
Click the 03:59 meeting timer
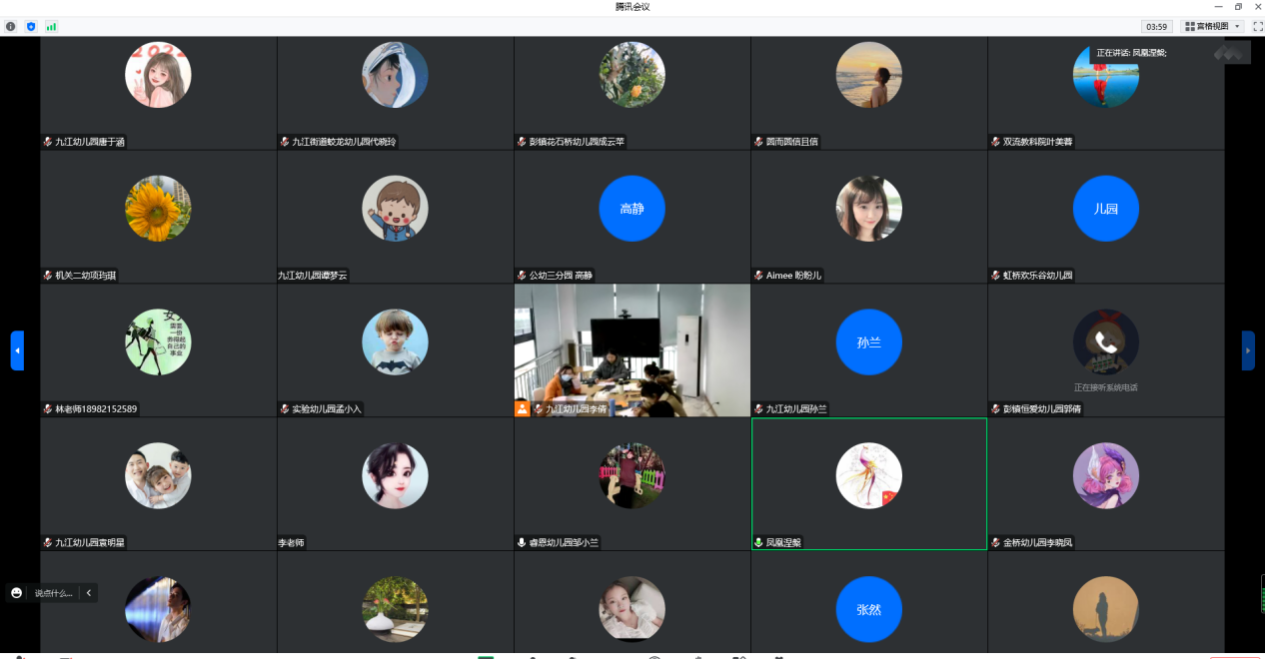tap(1156, 26)
